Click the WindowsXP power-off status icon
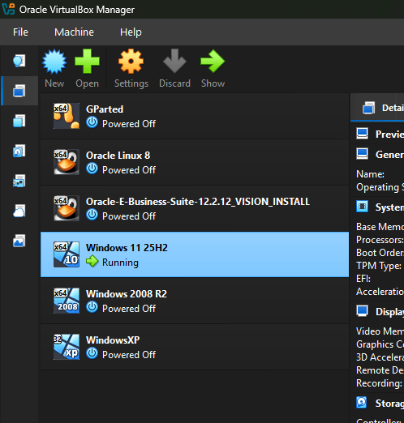 click(x=92, y=353)
